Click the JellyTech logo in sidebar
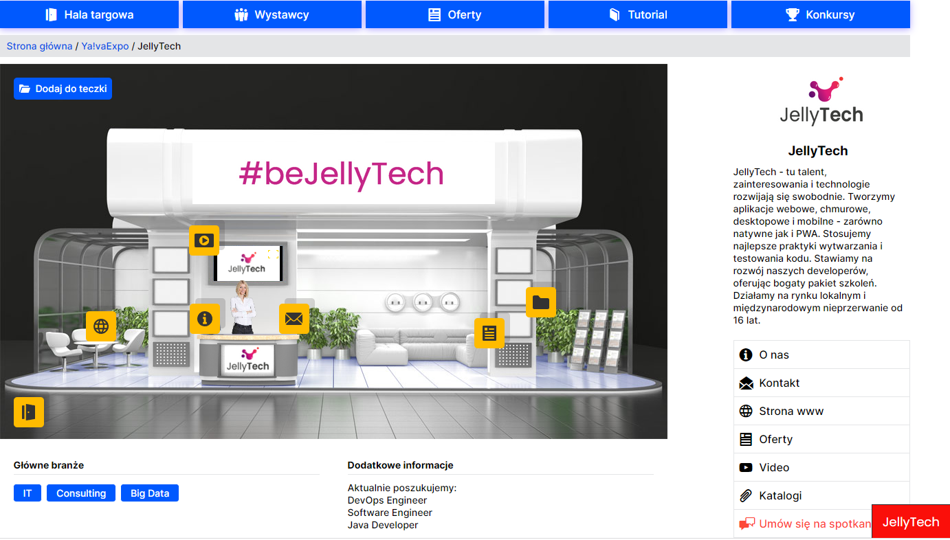This screenshot has width=950, height=540. pyautogui.click(x=821, y=102)
